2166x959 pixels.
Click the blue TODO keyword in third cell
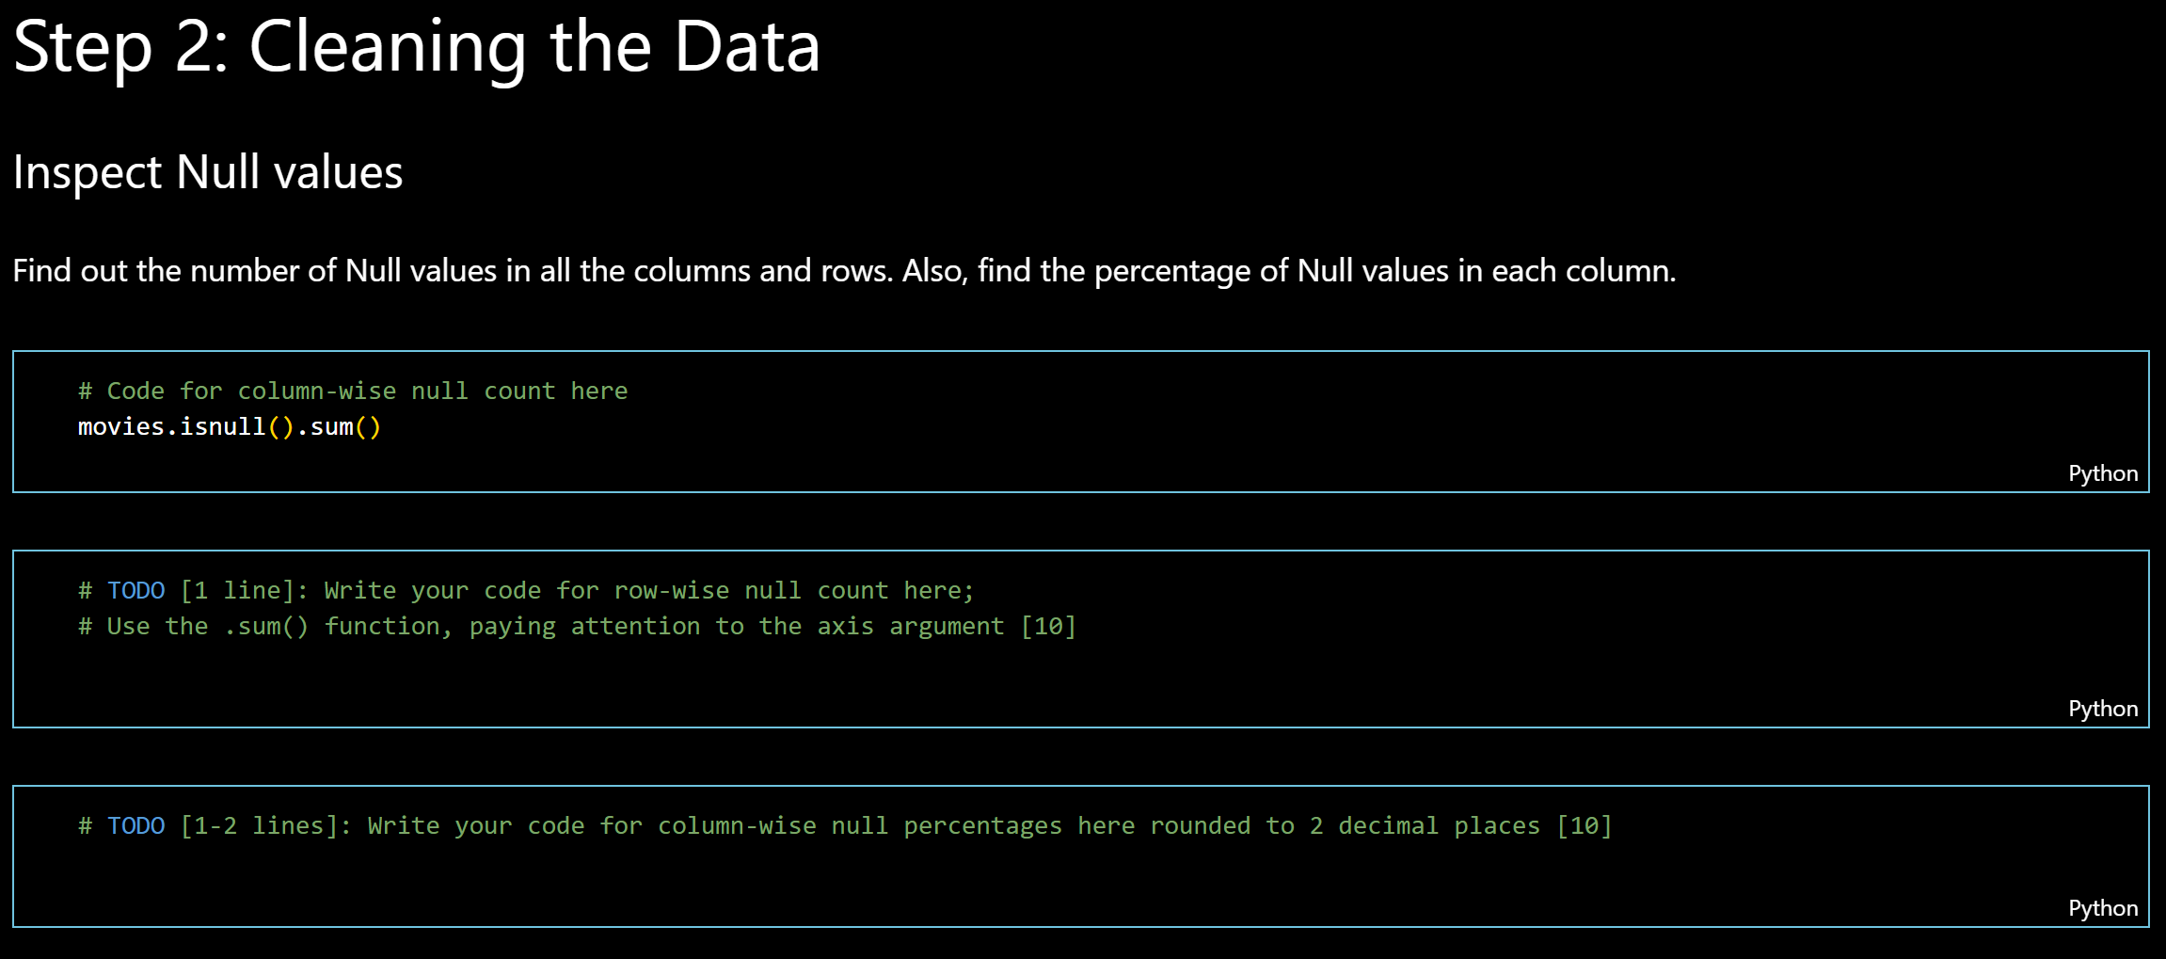pos(135,826)
